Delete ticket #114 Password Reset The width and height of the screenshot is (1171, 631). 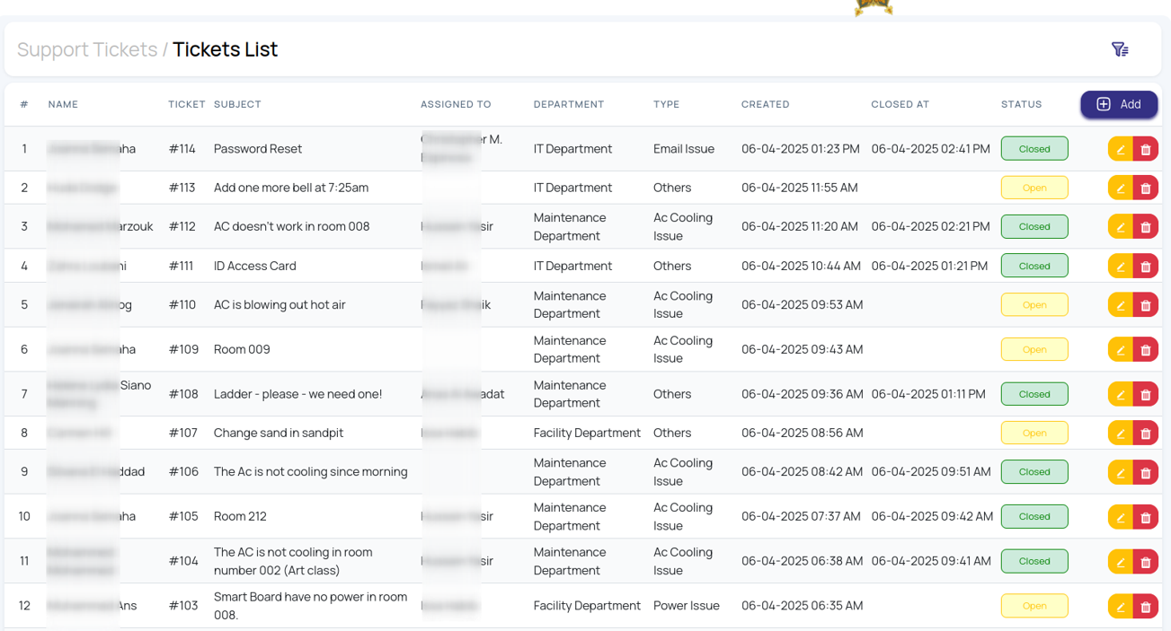click(1146, 149)
